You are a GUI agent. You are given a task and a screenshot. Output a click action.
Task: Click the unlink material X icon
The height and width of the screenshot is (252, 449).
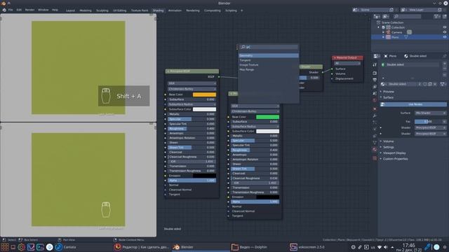pyautogui.click(x=435, y=84)
